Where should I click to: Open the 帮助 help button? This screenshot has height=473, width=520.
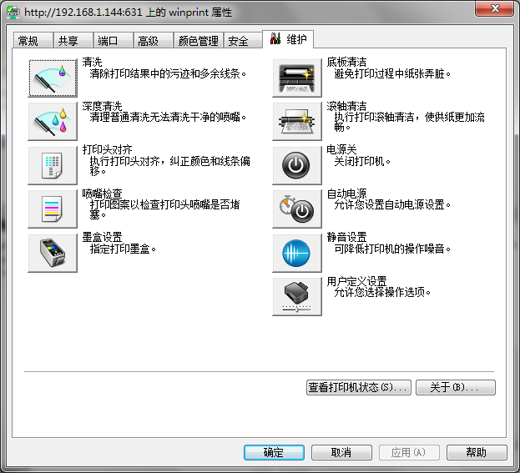(x=477, y=452)
